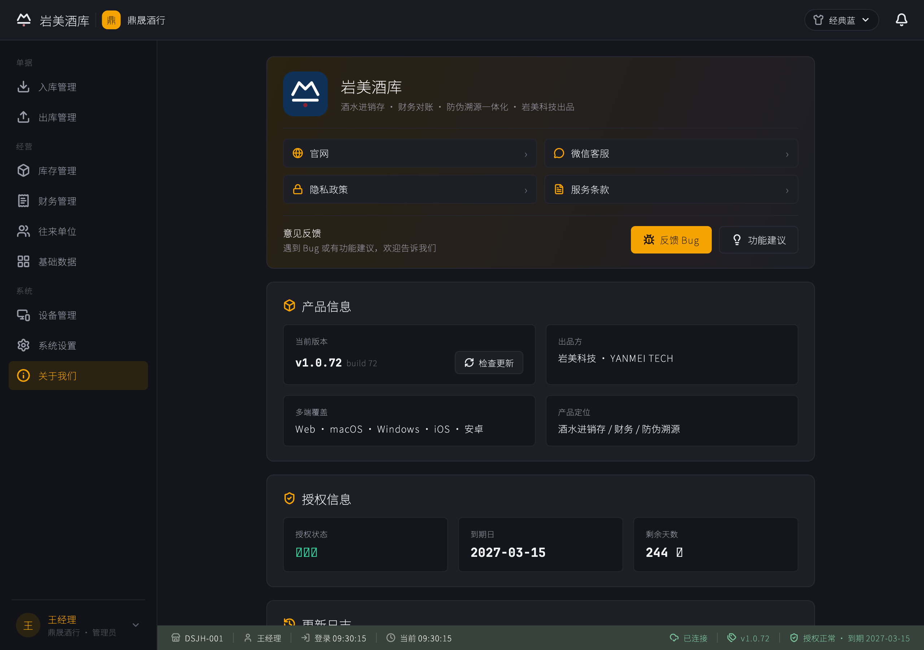
Task: Open the 服务条款 link row
Action: (671, 189)
